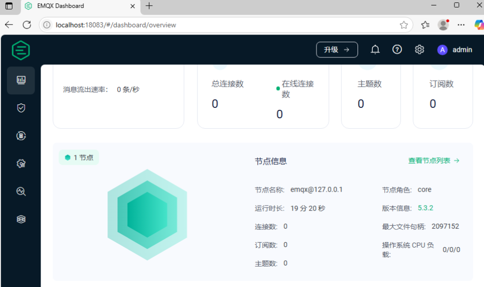
Task: Click the EMQX logo in sidebar
Action: (20, 50)
